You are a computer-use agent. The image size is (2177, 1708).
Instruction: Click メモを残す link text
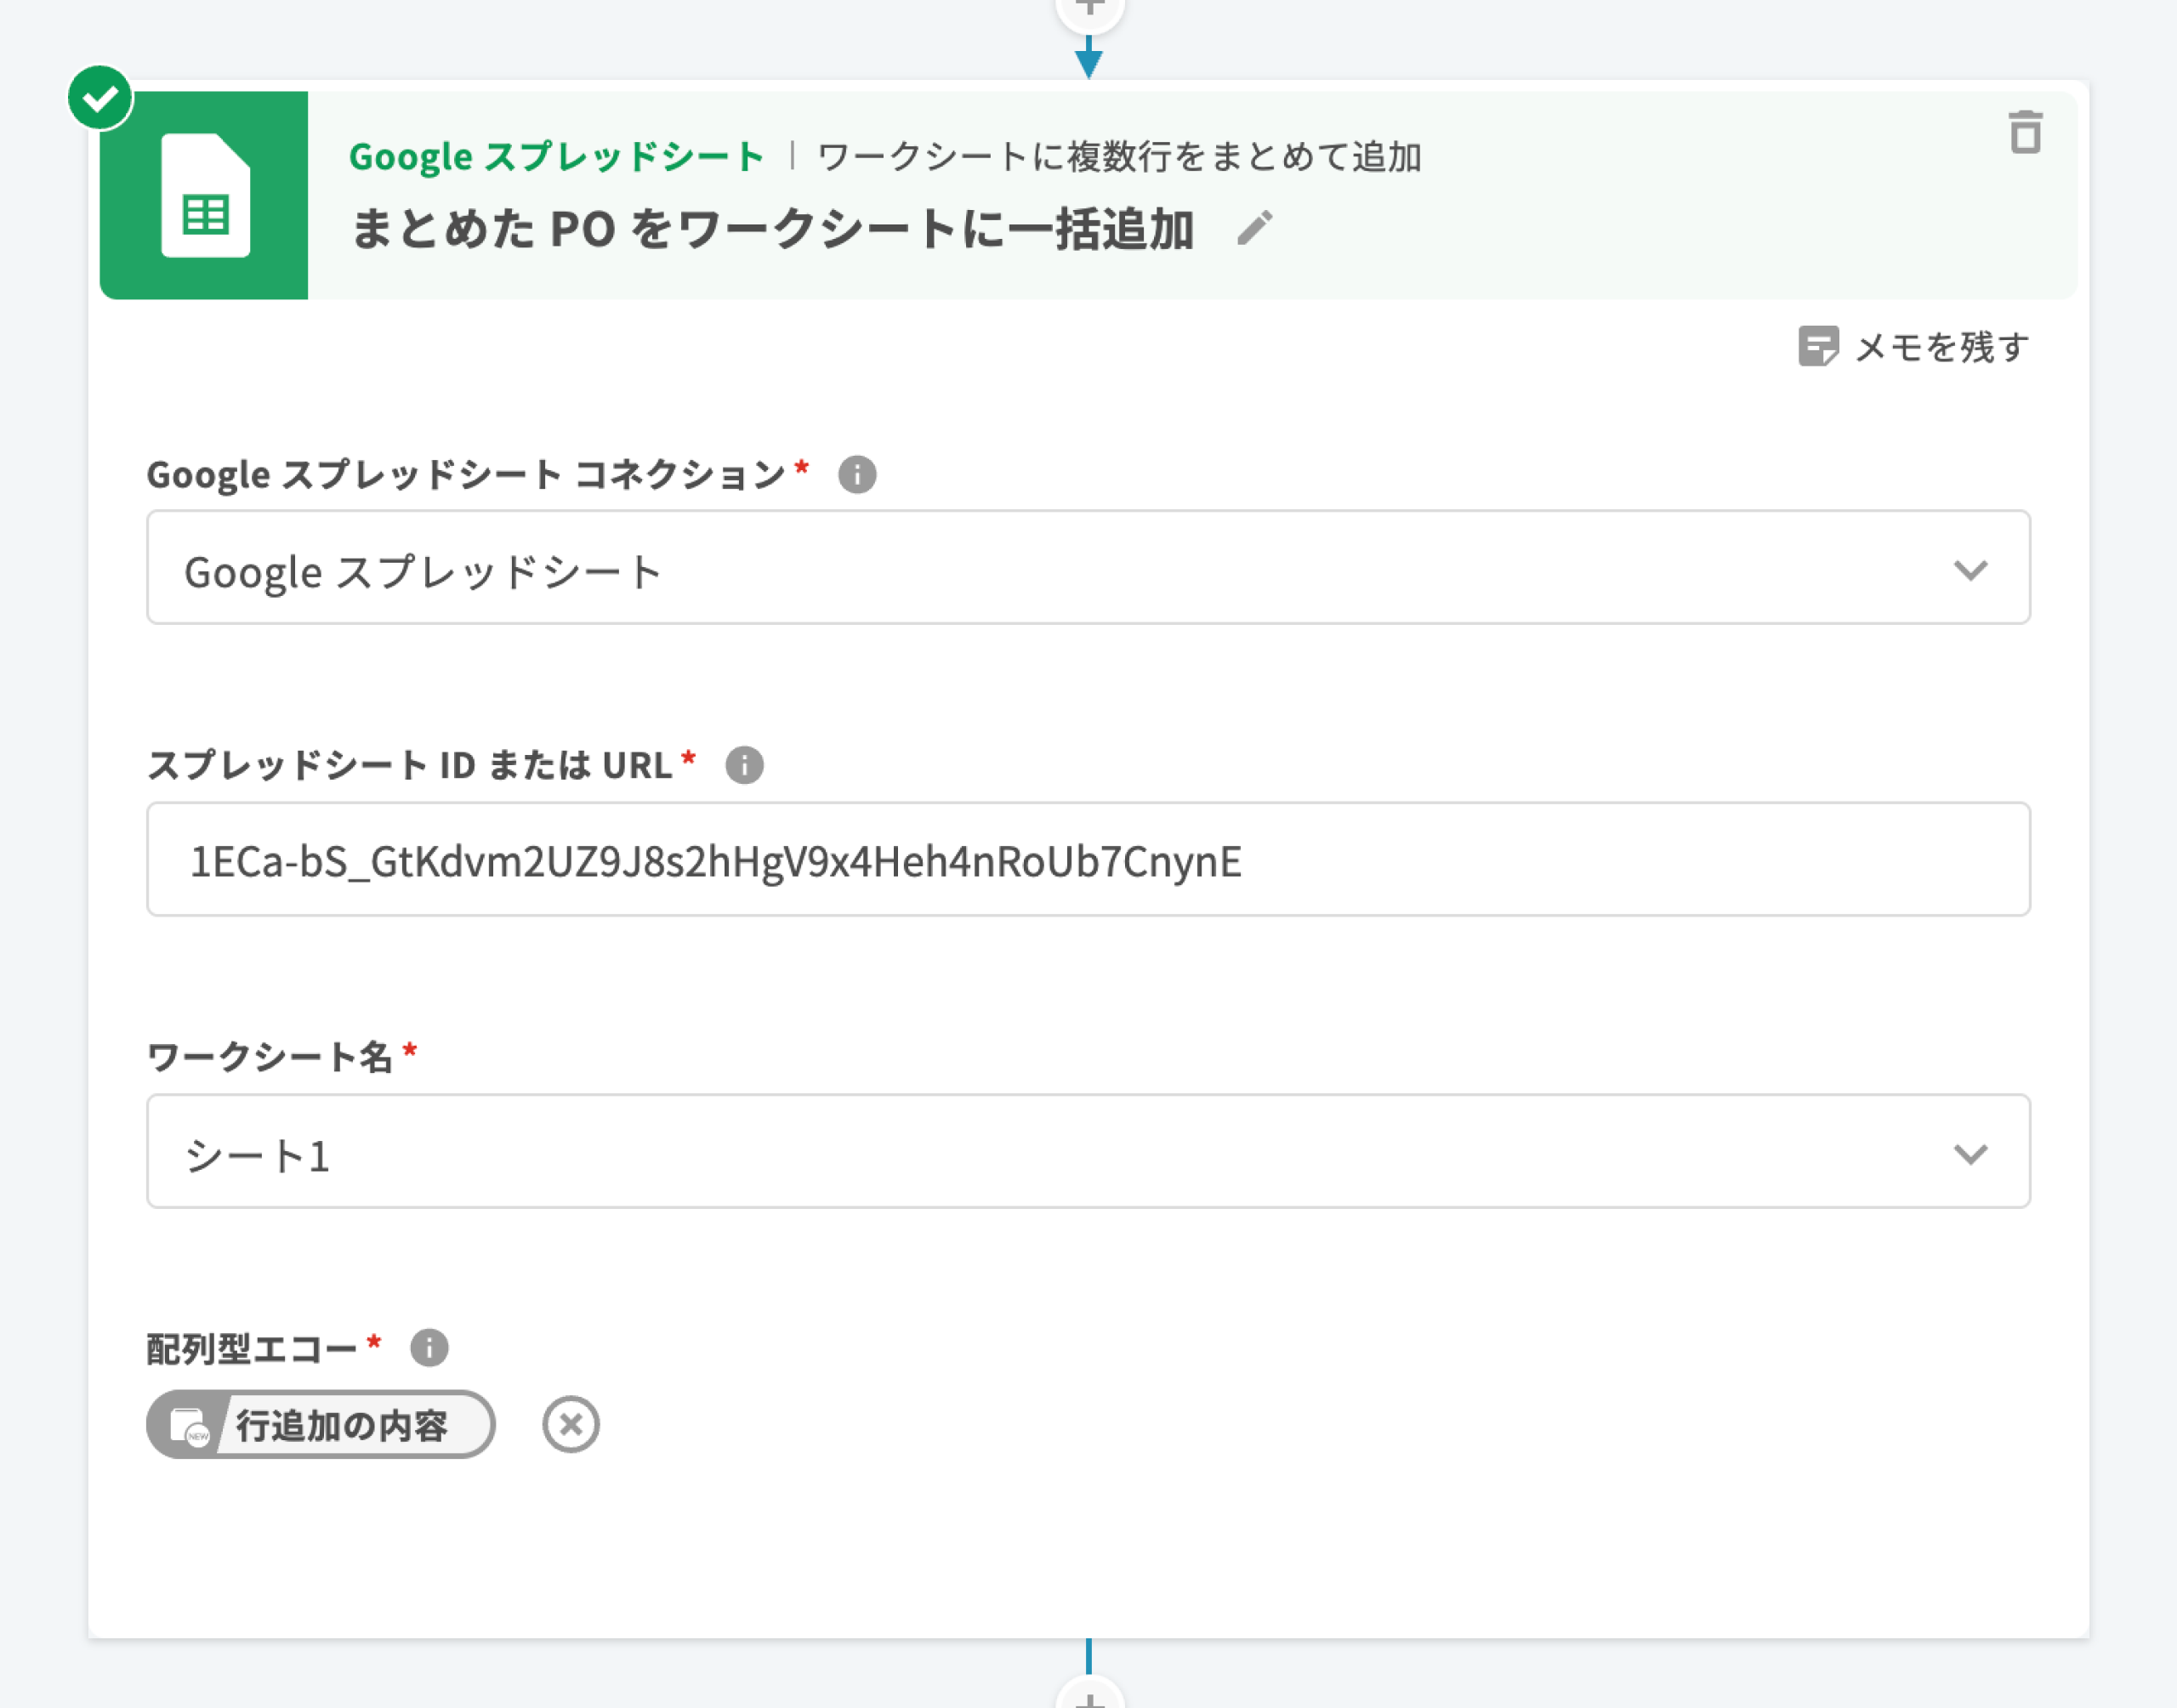(x=1941, y=347)
